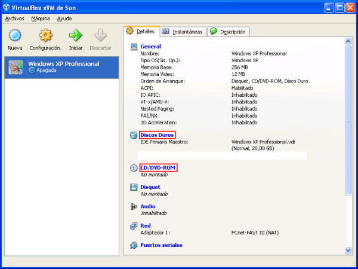This screenshot has height=269, width=358.
Task: Click the Red network icon
Action: [x=134, y=226]
